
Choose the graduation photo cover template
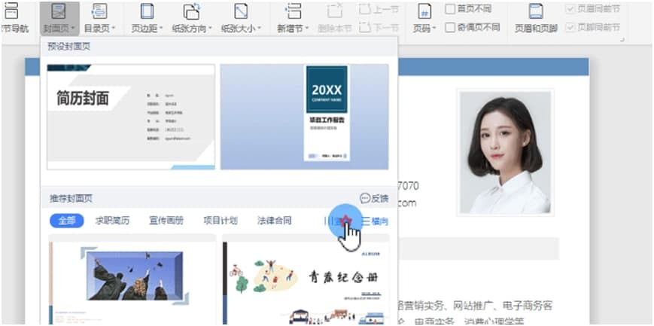click(x=132, y=279)
